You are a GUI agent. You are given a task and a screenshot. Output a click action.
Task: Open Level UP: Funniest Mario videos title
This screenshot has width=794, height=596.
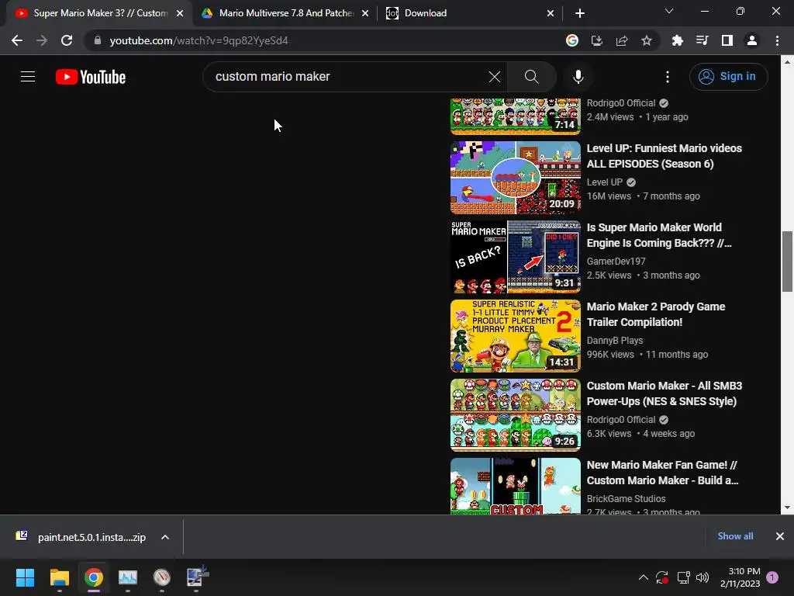(x=664, y=156)
